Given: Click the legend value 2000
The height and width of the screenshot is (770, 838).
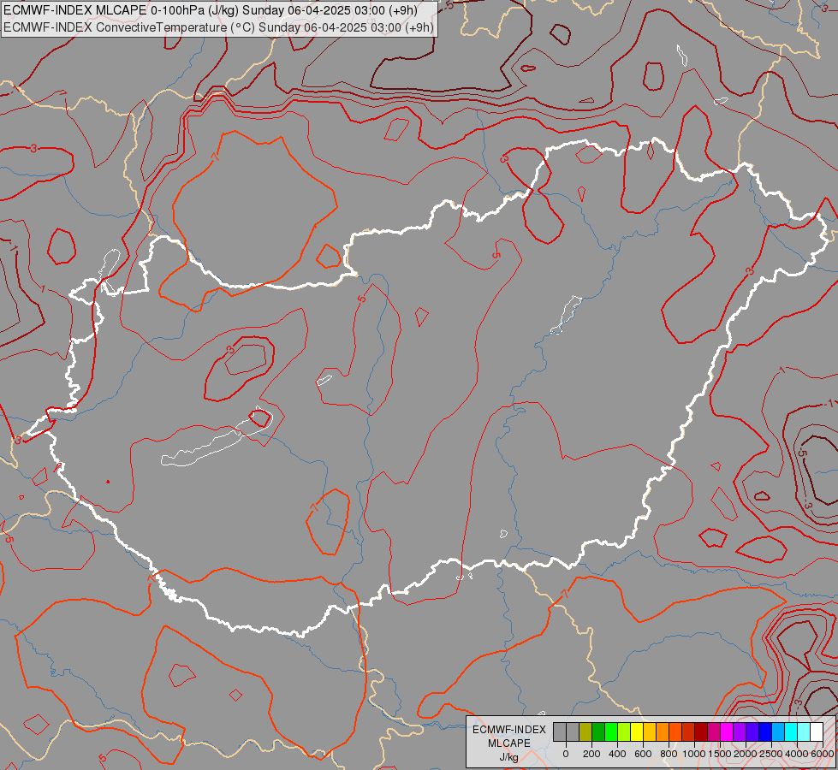Looking at the screenshot, I should (746, 754).
